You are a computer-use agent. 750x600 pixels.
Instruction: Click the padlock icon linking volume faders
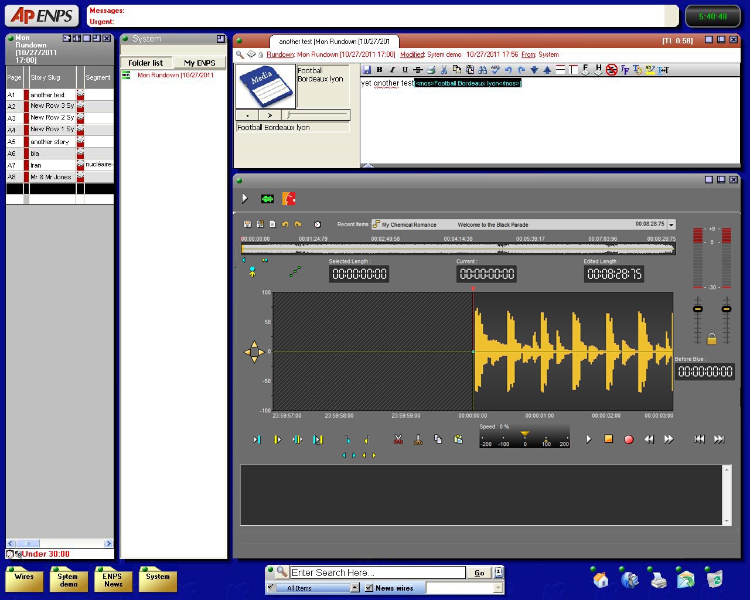712,339
